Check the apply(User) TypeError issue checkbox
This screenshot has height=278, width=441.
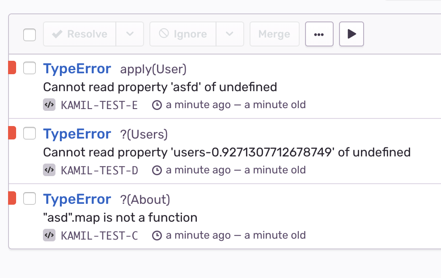coord(29,68)
